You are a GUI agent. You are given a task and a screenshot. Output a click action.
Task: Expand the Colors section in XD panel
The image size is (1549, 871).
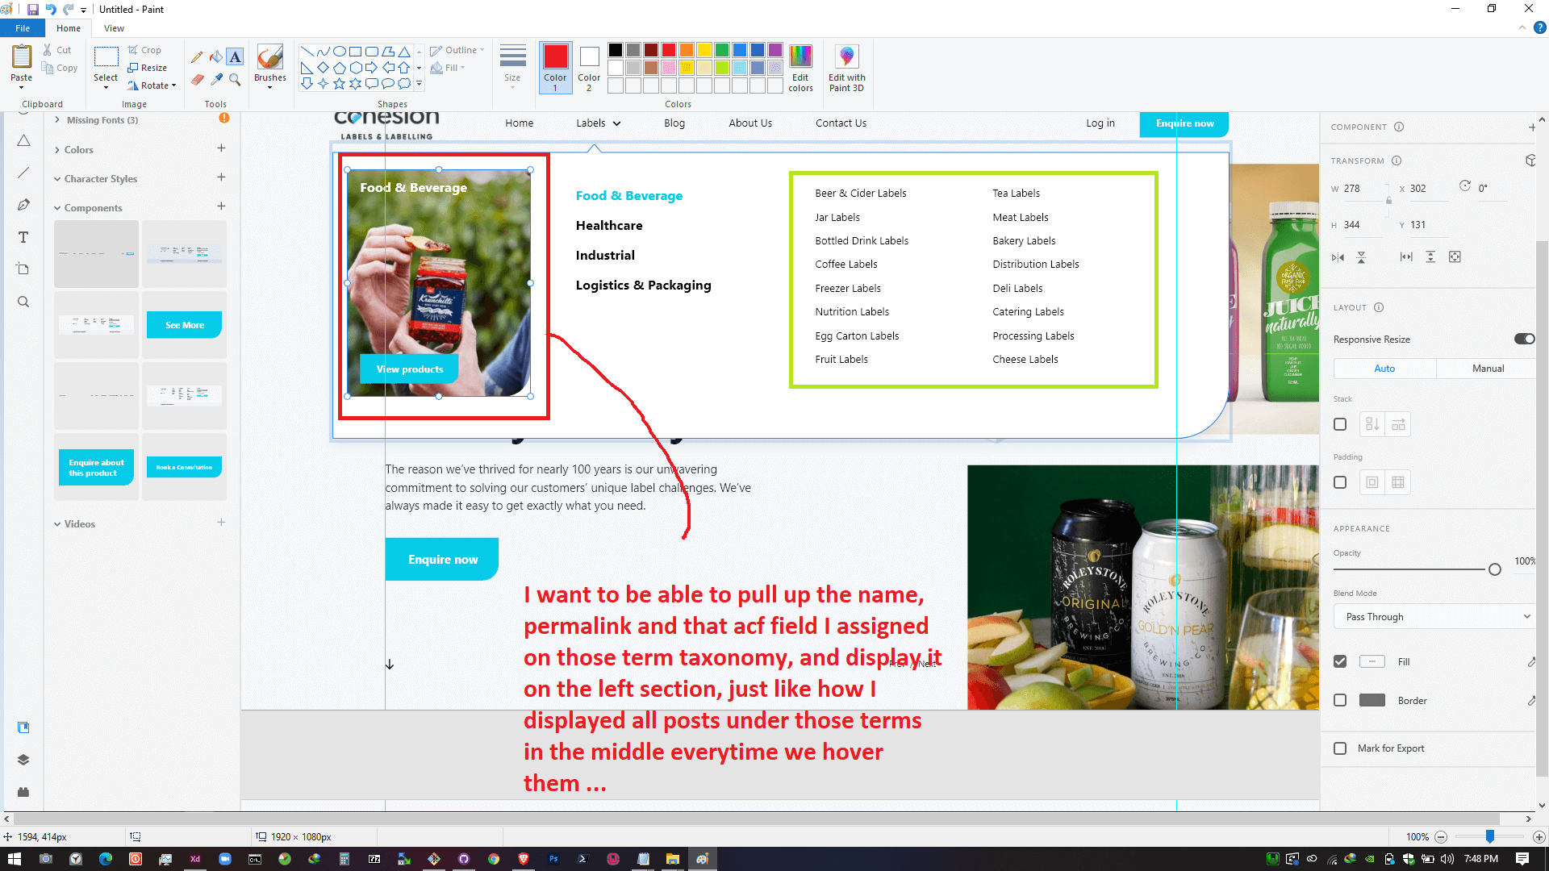[x=57, y=150]
